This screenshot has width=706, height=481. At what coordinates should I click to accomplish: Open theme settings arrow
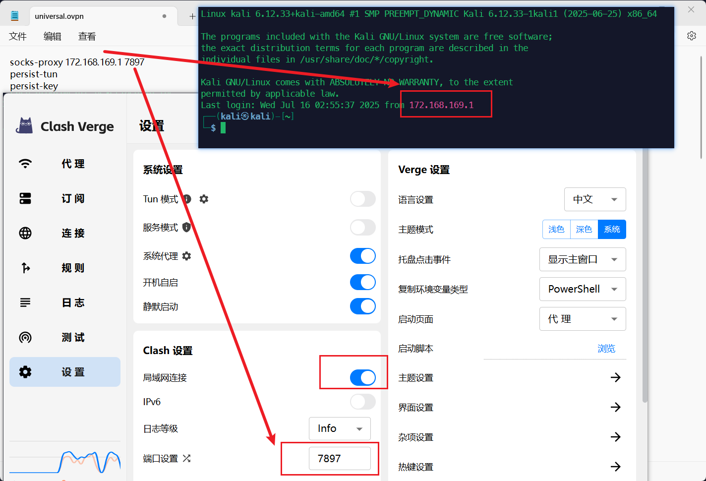[616, 377]
